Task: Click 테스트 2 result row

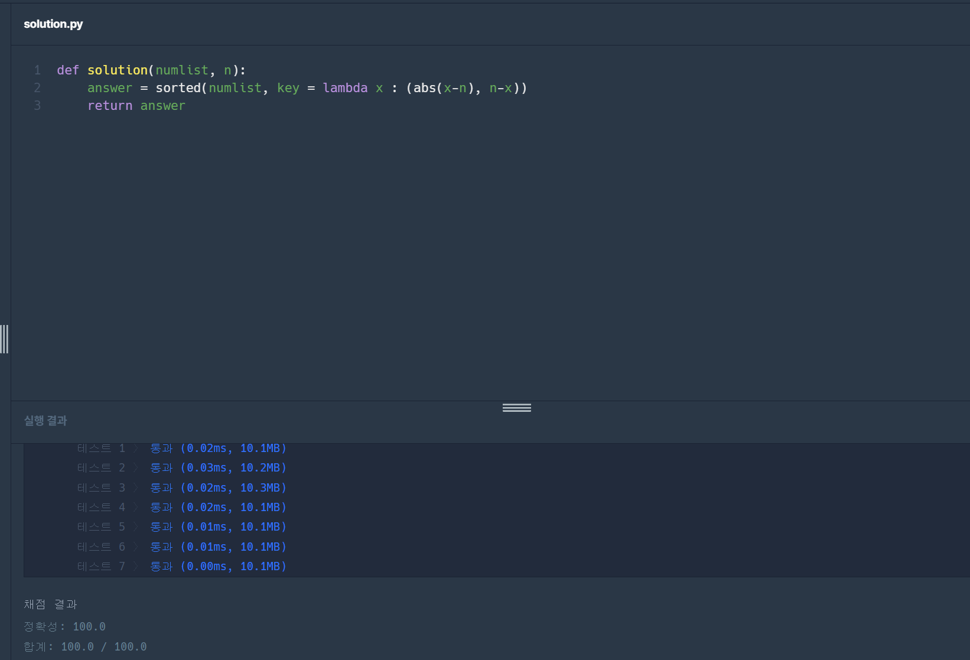Action: pos(182,468)
